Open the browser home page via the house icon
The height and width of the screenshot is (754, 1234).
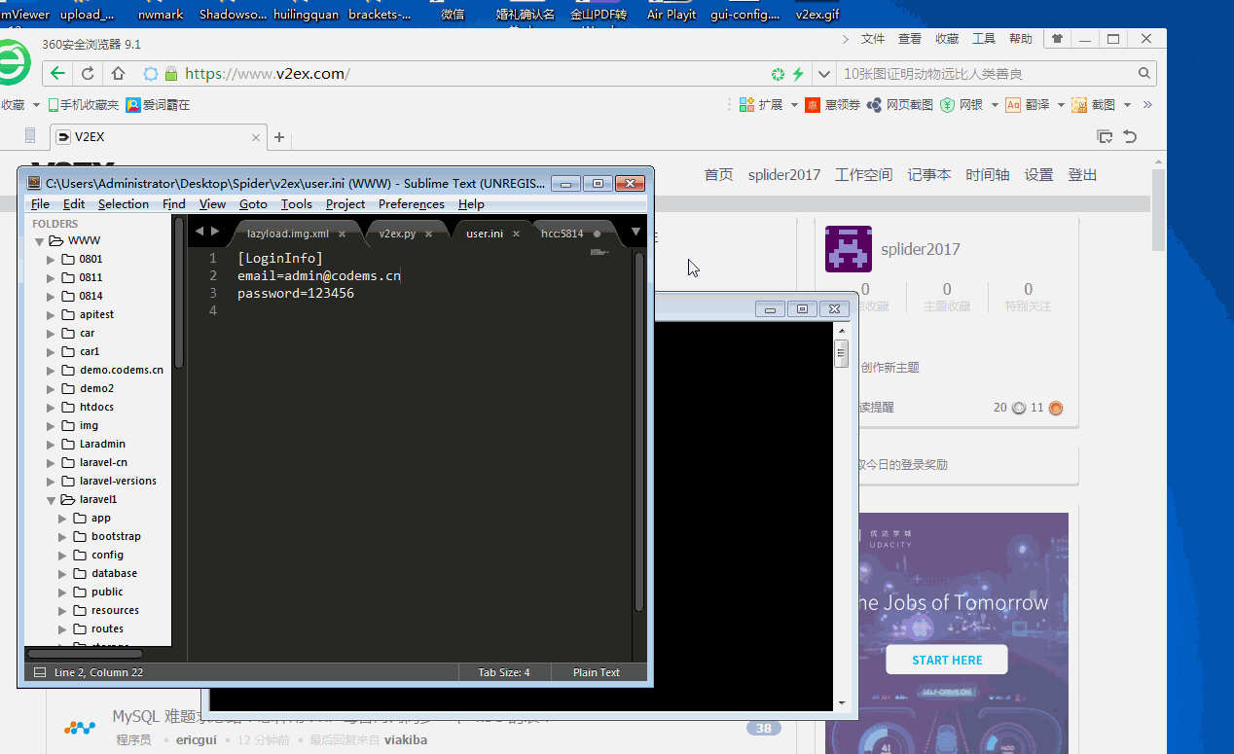pyautogui.click(x=118, y=74)
